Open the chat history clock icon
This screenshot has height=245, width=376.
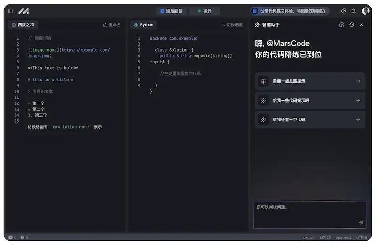[352, 25]
